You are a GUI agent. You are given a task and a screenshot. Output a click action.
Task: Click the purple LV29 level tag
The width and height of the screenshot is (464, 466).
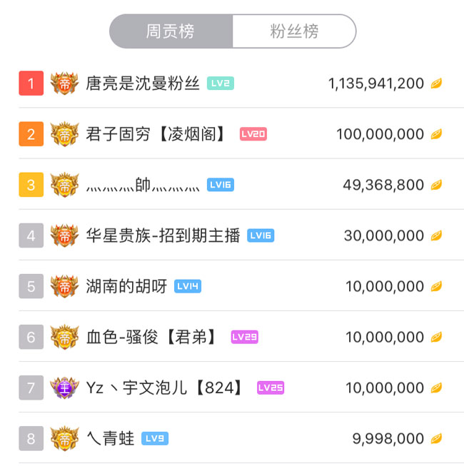245,337
